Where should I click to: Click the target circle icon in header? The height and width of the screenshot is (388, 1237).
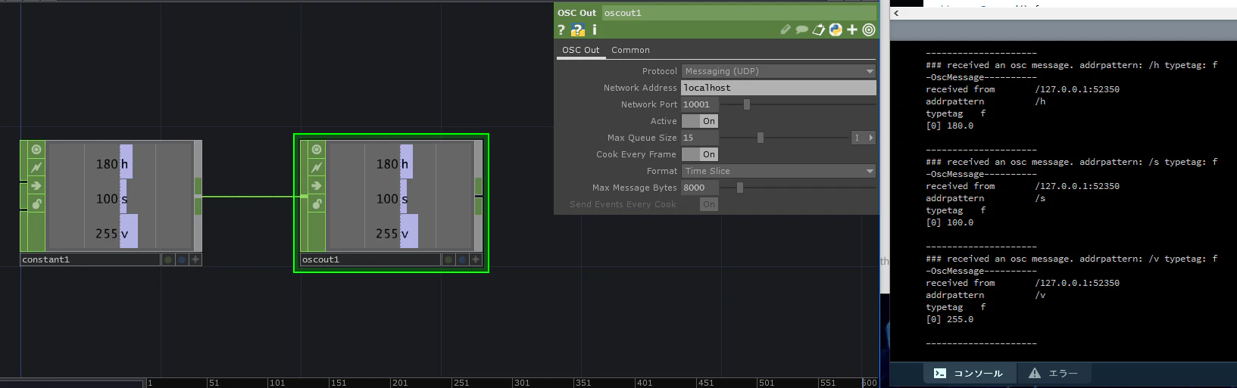pos(869,29)
